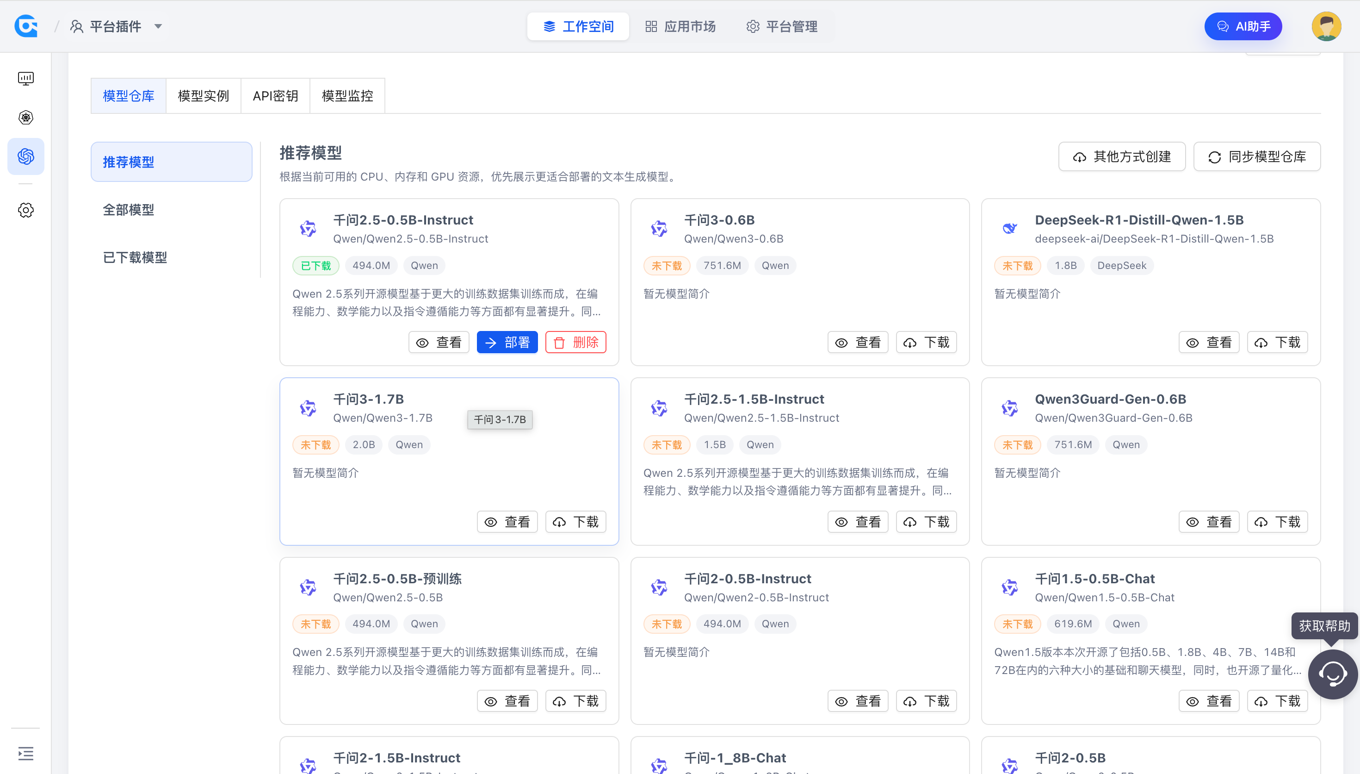1360x774 pixels.
Task: View details of 千问3-1.7B
Action: click(x=507, y=522)
